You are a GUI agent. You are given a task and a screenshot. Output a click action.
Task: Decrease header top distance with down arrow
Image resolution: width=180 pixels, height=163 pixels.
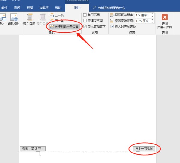(152, 16)
